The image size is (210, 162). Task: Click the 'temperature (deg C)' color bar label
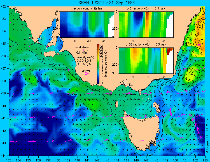point(106,64)
